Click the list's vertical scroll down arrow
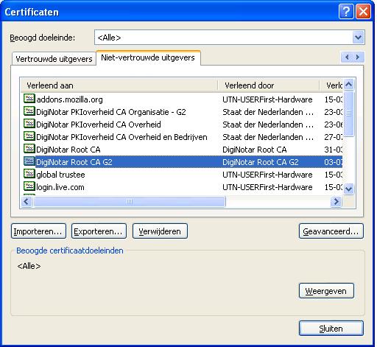The height and width of the screenshot is (347, 377). tap(349, 189)
